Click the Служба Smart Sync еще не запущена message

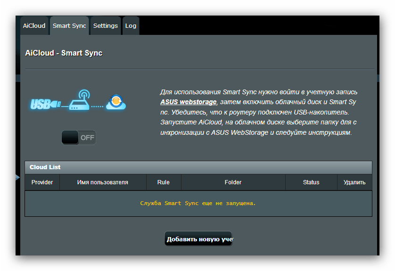pos(198,203)
